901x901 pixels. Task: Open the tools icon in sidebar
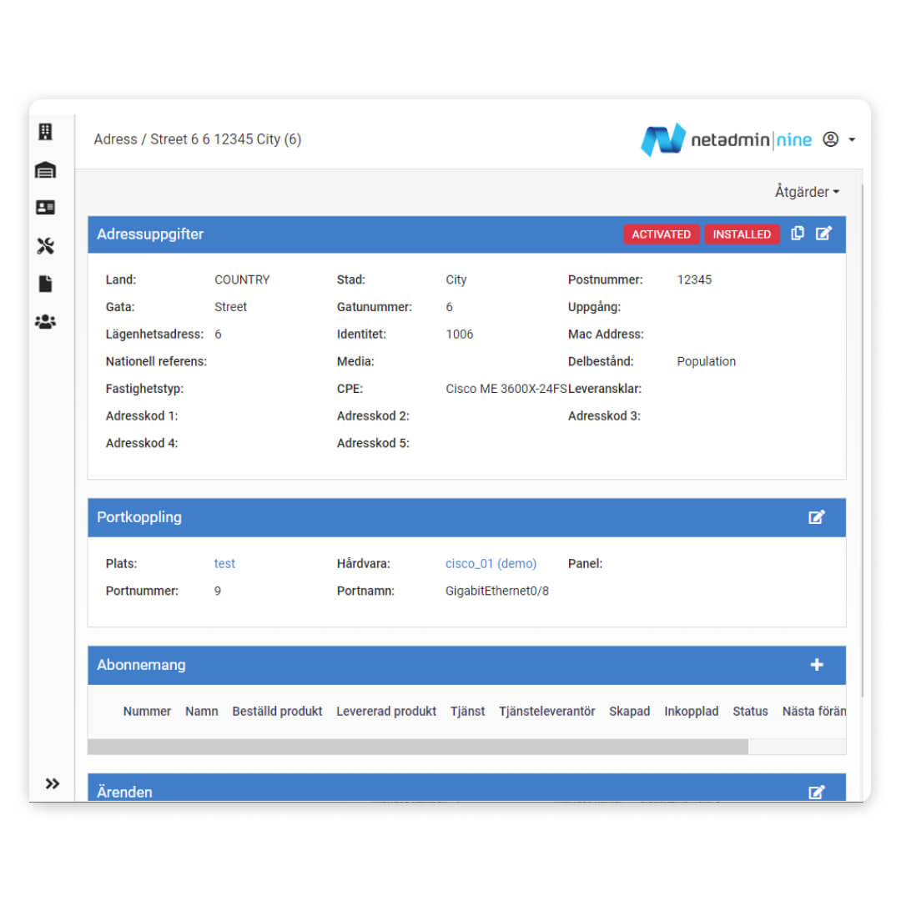click(x=45, y=246)
